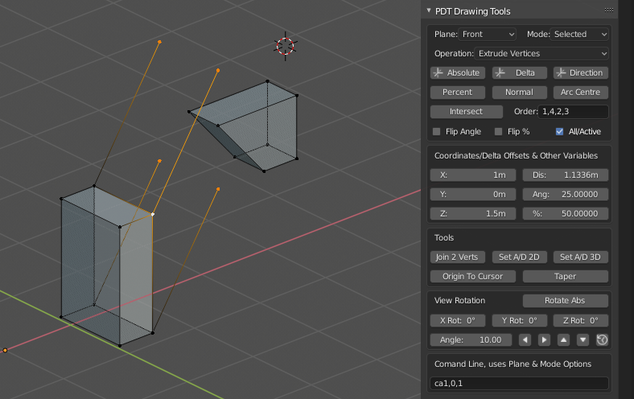Click the rotate view up arrow
The width and height of the screenshot is (634, 399).
(564, 340)
